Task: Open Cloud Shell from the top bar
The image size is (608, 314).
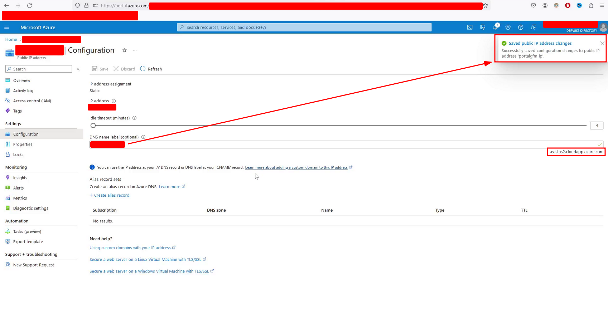Action: pos(470,27)
